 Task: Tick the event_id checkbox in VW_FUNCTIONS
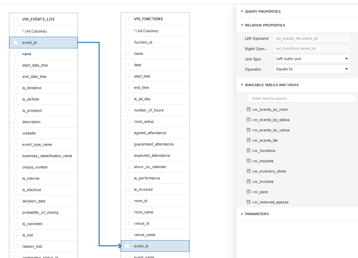point(127,246)
